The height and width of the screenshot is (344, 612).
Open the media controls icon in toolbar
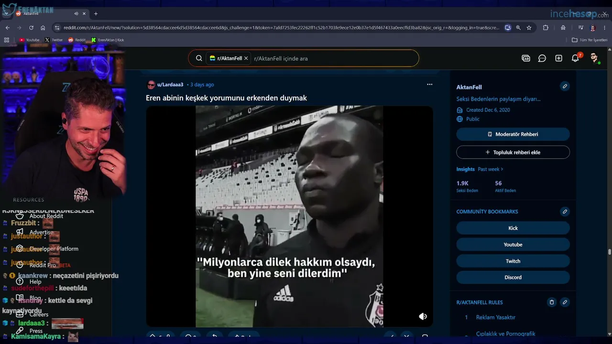pos(581,28)
